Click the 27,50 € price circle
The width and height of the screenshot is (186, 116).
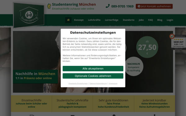coord(147,47)
